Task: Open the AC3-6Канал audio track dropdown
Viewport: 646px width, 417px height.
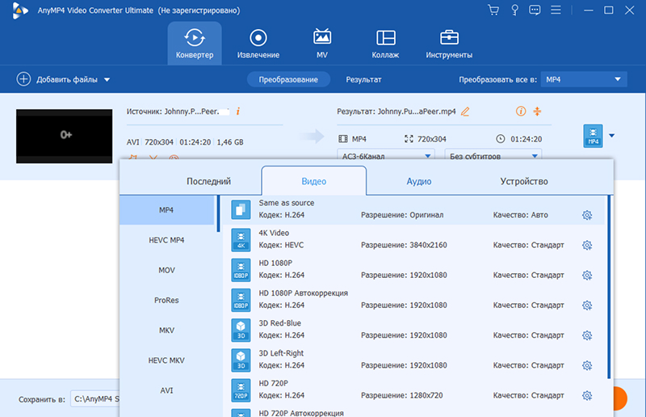Action: coord(386,155)
